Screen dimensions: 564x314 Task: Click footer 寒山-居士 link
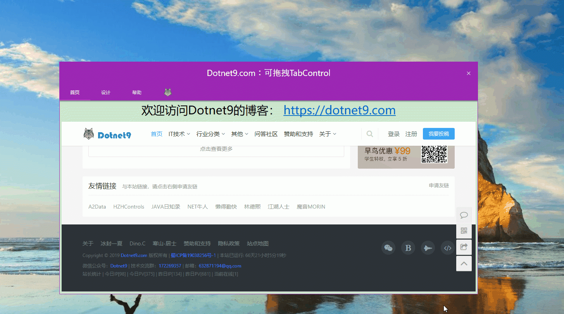point(164,243)
